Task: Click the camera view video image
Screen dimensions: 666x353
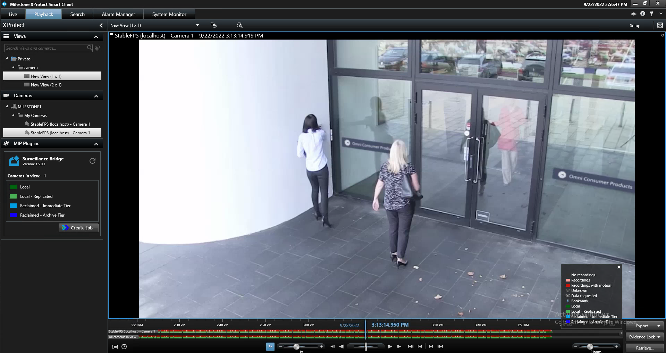Action: (387, 178)
